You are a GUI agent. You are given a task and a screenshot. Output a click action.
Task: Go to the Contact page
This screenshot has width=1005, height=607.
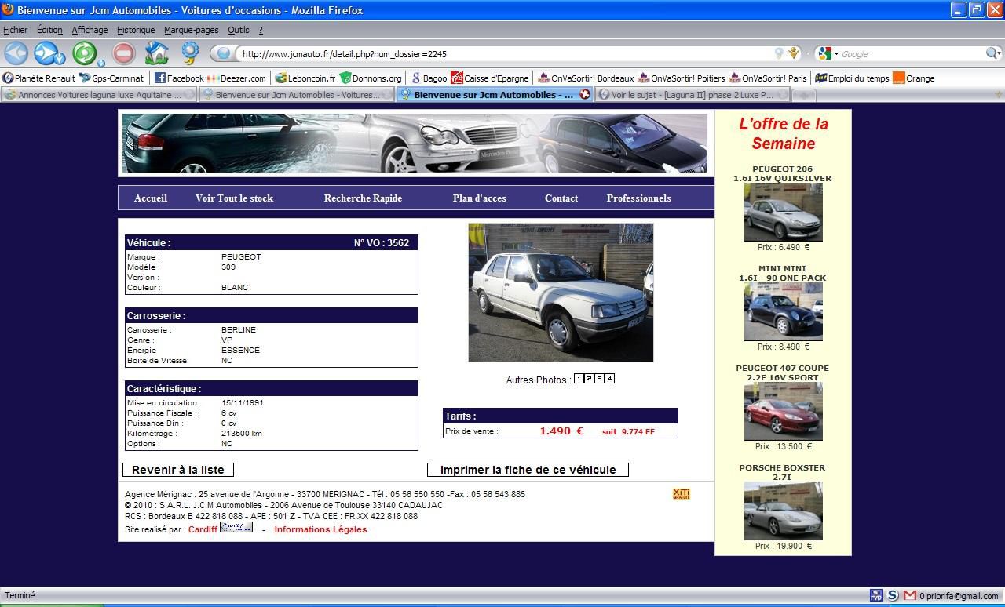[x=561, y=198]
